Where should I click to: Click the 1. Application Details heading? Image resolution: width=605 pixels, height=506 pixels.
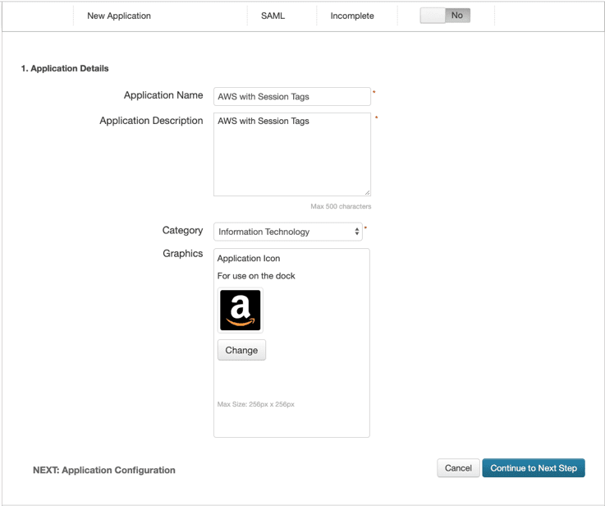click(65, 68)
